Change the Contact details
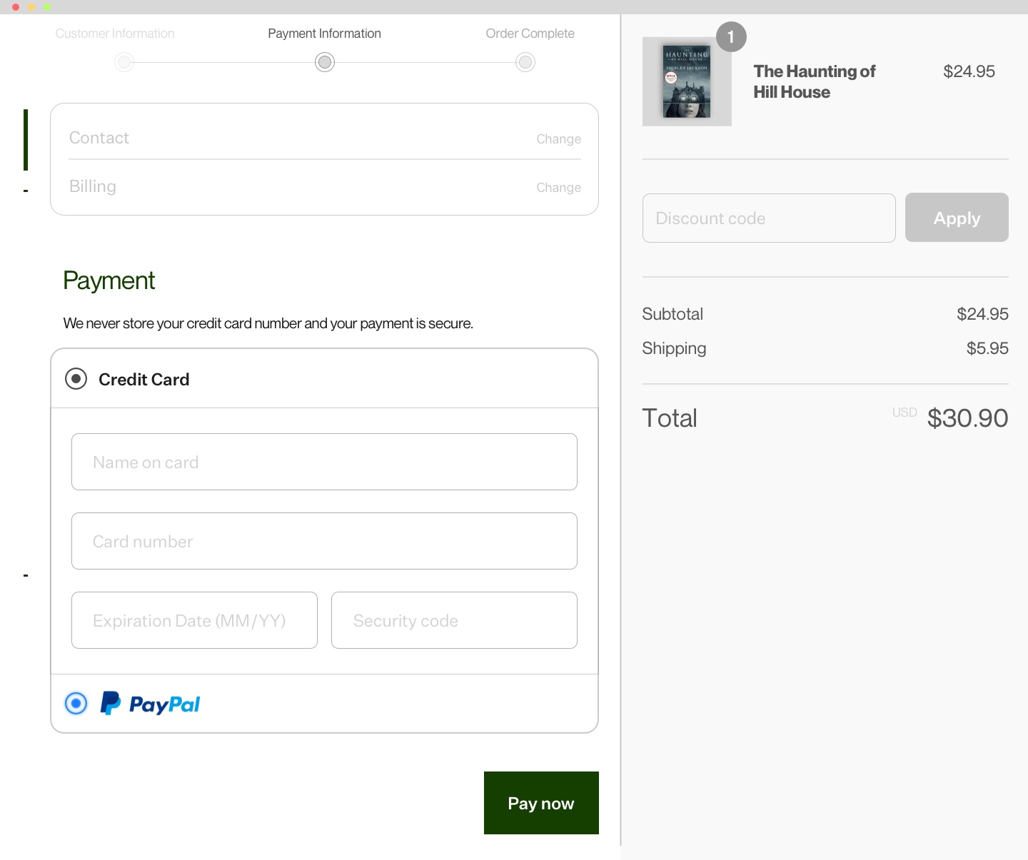This screenshot has height=860, width=1028. [558, 139]
